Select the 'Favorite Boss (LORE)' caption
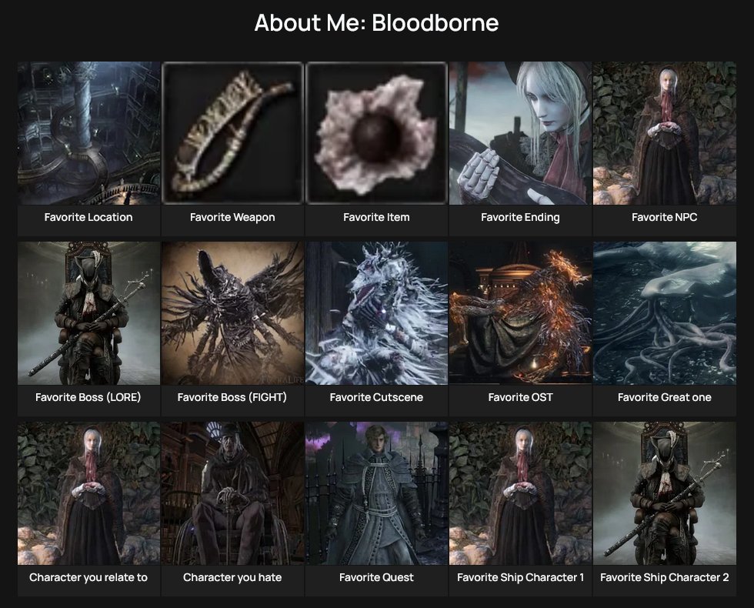This screenshot has height=608, width=754. click(88, 397)
